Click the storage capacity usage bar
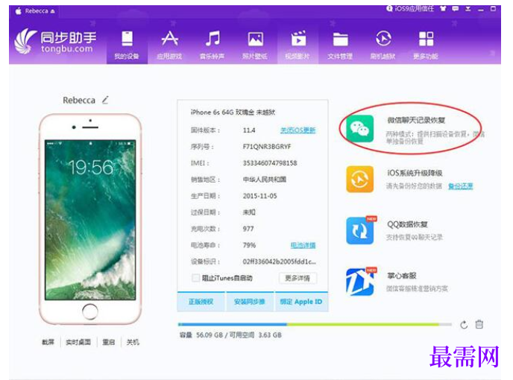513x380 pixels. pyautogui.click(x=315, y=324)
